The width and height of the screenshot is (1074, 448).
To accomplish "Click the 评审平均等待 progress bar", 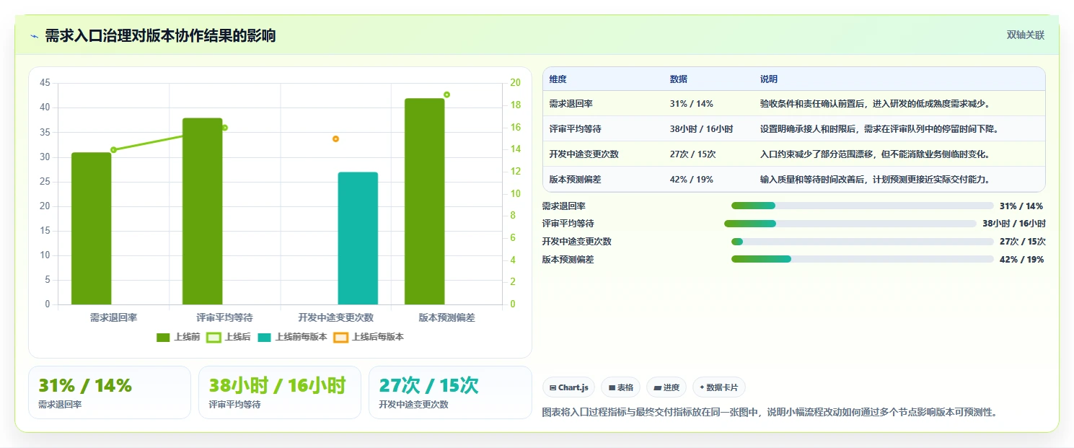I will [850, 224].
